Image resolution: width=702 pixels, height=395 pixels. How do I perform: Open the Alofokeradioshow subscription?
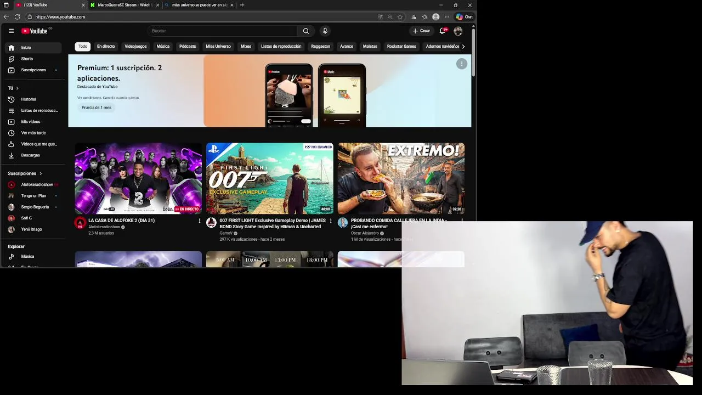tap(34, 184)
